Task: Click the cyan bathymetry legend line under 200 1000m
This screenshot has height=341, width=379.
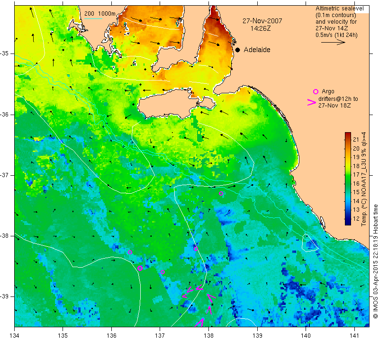Action: click(x=93, y=18)
